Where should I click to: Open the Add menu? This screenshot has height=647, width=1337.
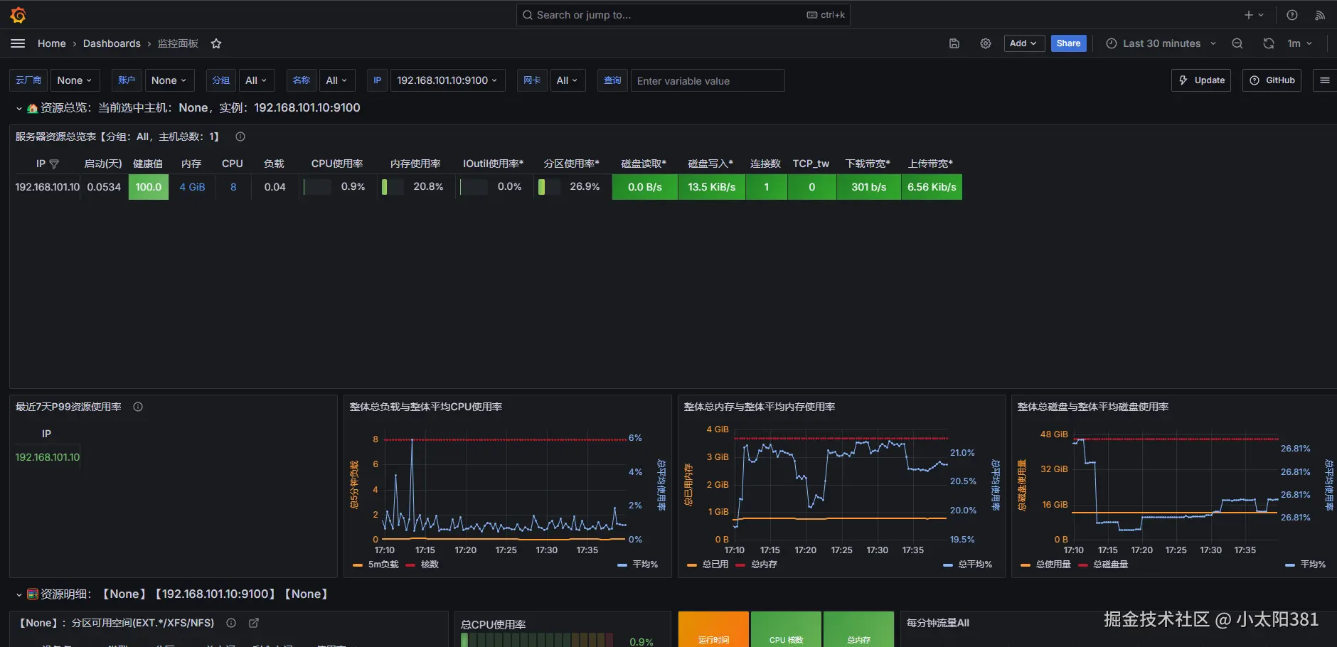[x=1023, y=43]
